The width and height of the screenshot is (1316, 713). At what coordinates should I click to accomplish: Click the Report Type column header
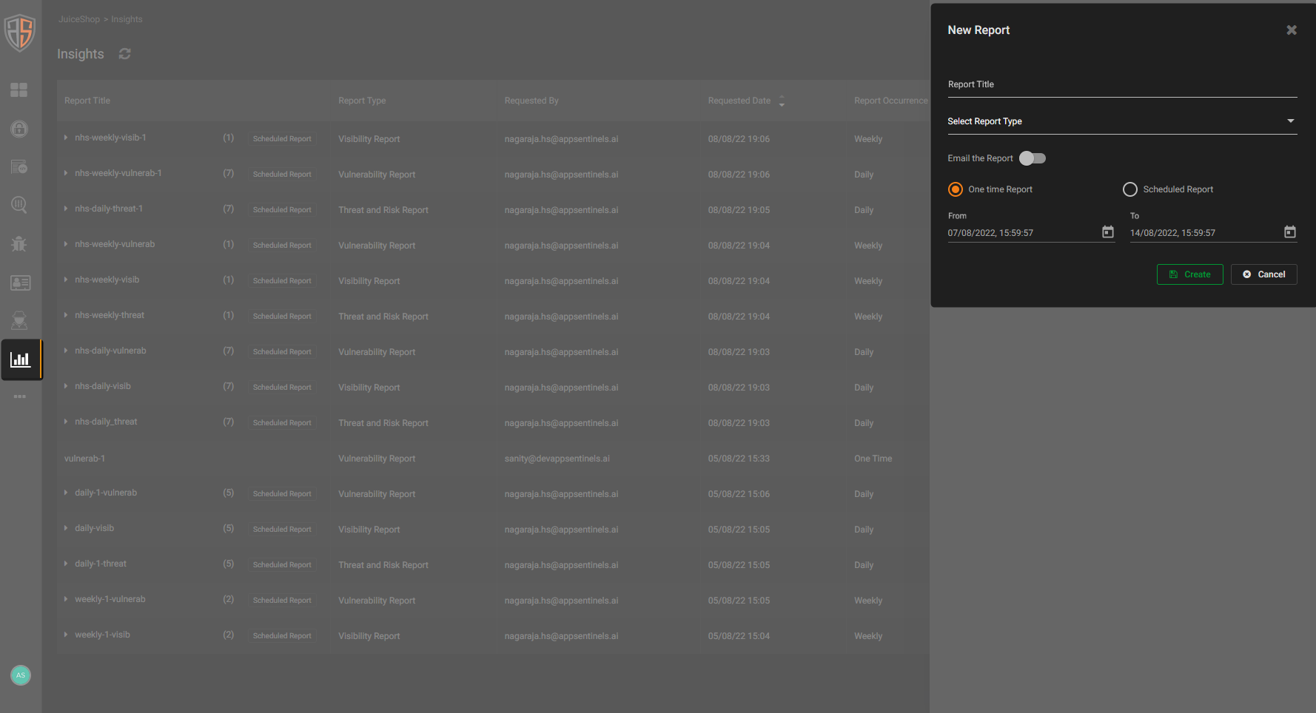tap(362, 101)
